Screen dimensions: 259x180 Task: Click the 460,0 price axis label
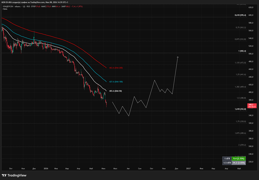click(x=251, y=69)
